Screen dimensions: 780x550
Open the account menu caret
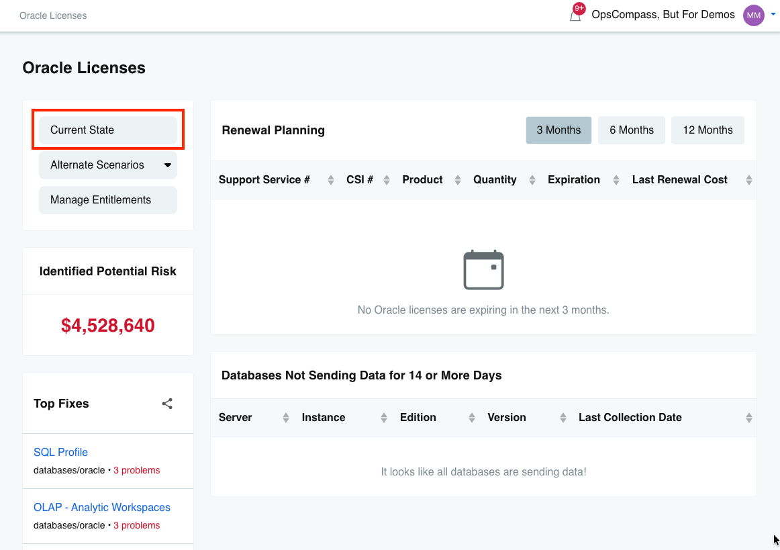(773, 14)
